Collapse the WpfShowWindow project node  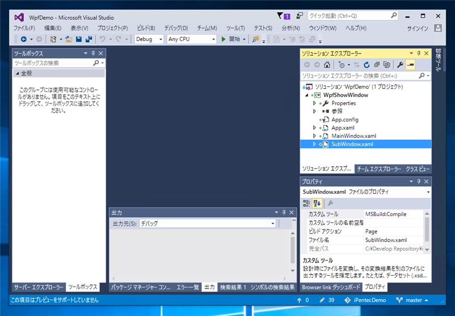point(307,95)
